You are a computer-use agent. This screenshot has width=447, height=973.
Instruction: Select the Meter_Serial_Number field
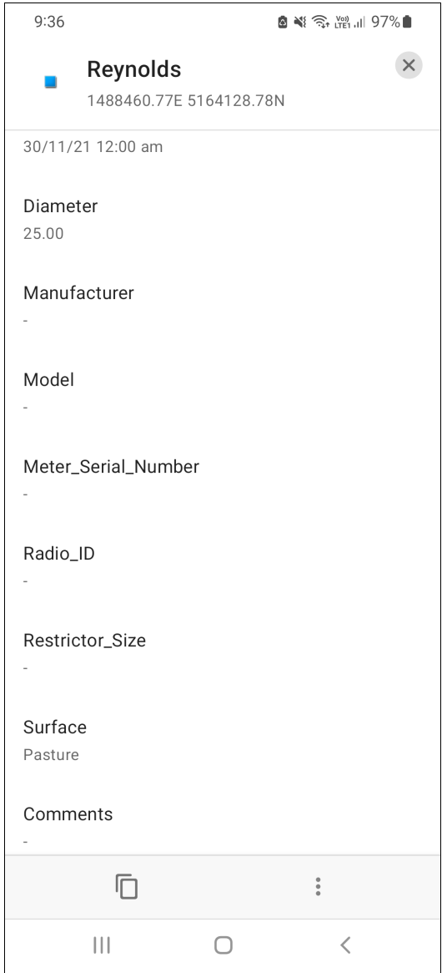pyautogui.click(x=223, y=479)
